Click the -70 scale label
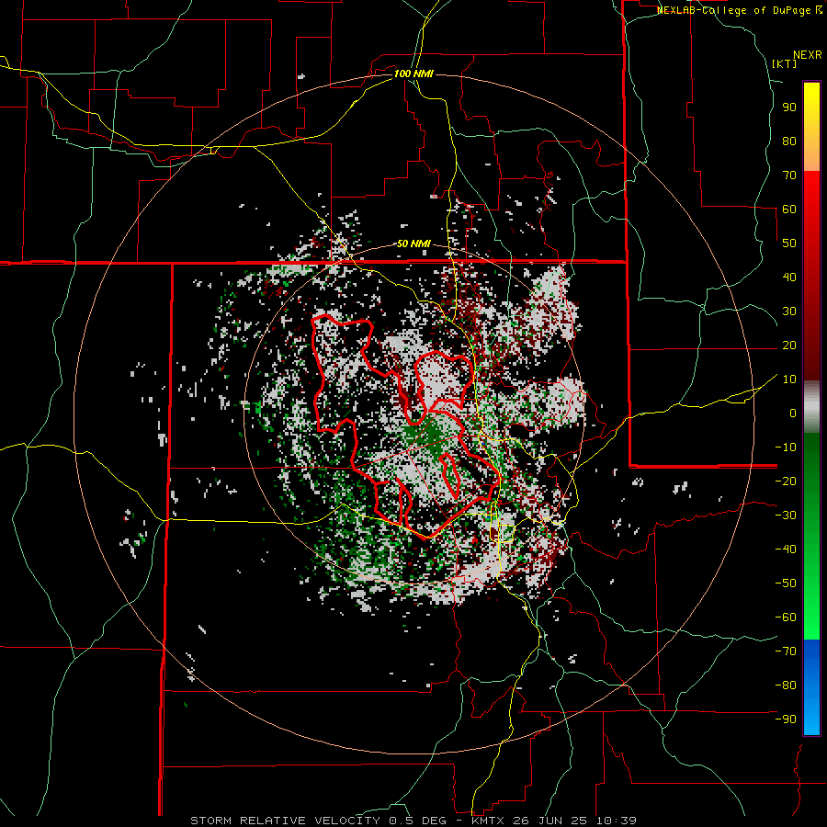Screen dimensions: 827x827 pyautogui.click(x=786, y=651)
